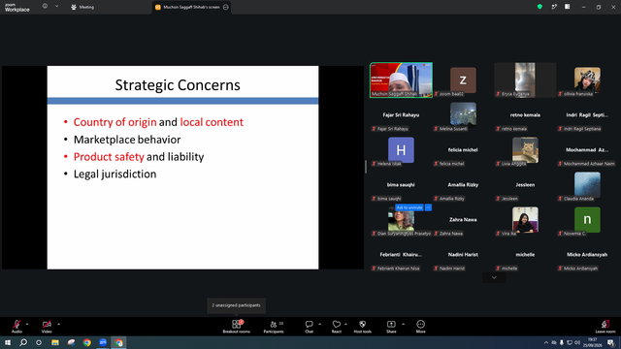Open the Participants list
Viewport: 621px width, 349px height.
[274, 327]
